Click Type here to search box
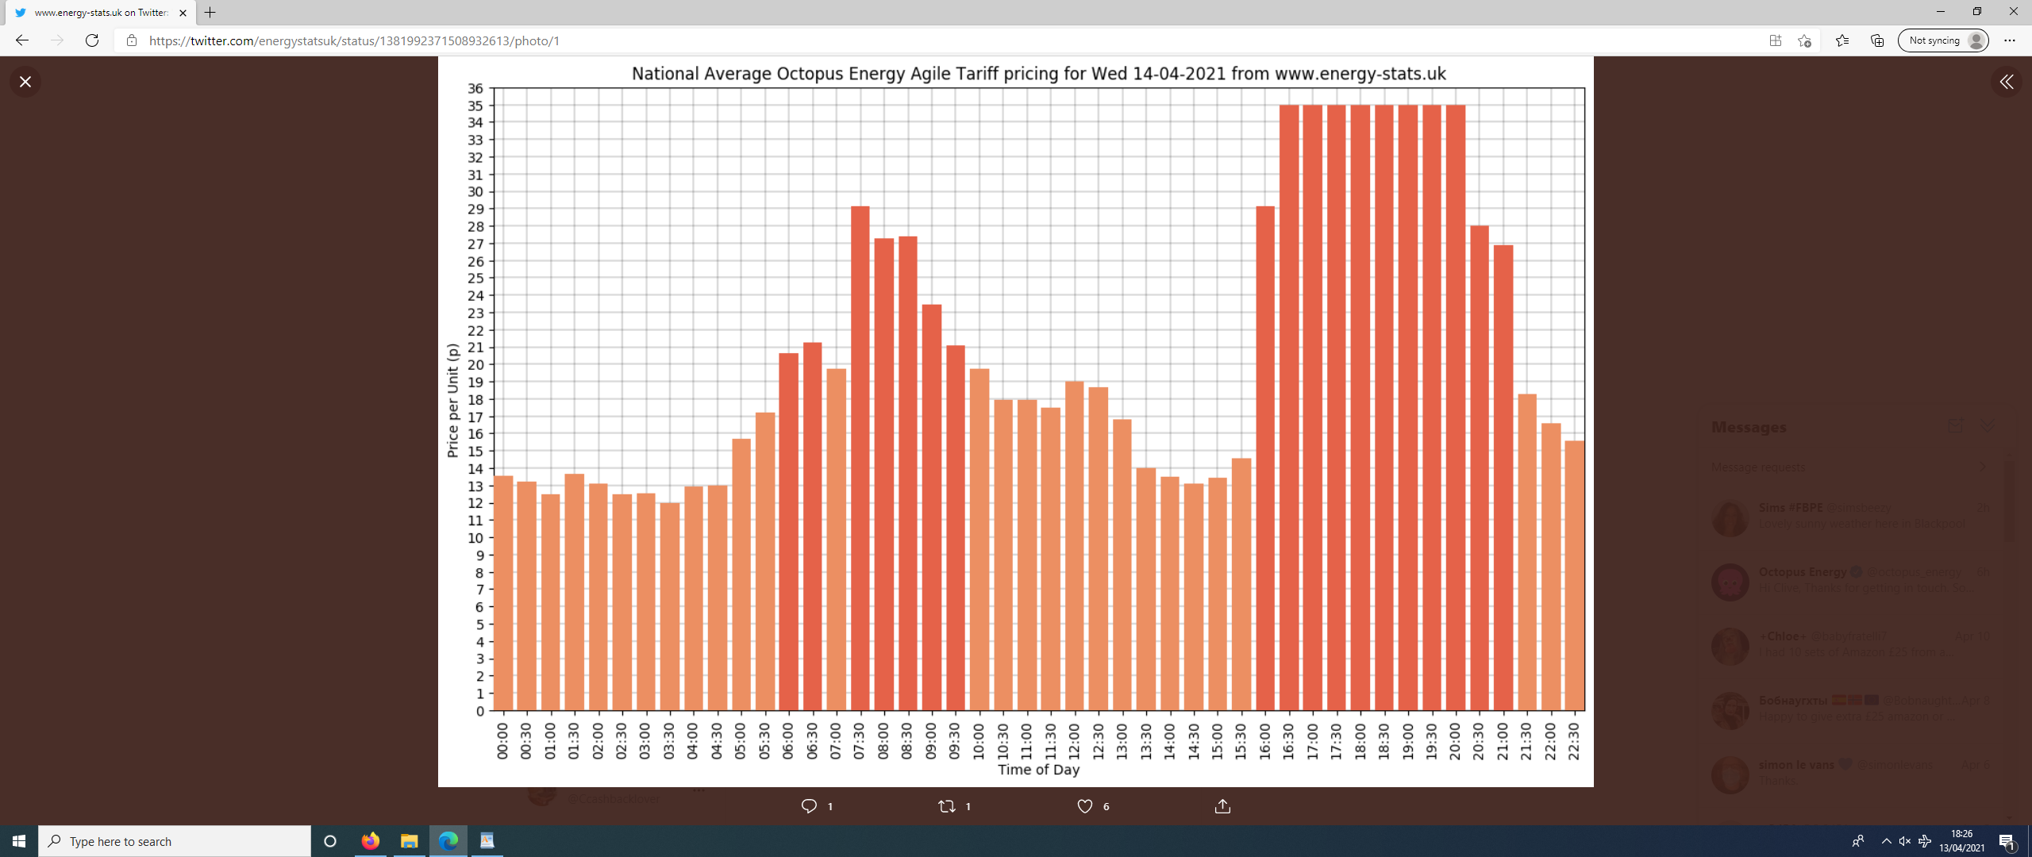This screenshot has width=2032, height=857. (175, 841)
